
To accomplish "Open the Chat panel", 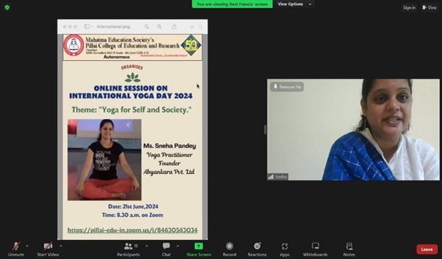I will 166,249.
